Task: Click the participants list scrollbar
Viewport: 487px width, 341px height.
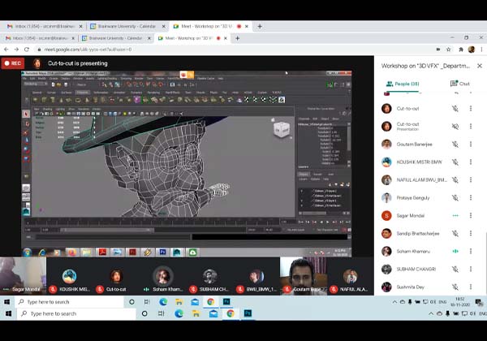Action: [485, 262]
